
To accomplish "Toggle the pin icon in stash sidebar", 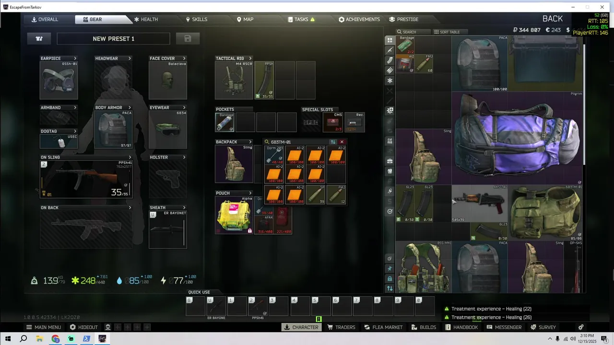I will coord(390,268).
